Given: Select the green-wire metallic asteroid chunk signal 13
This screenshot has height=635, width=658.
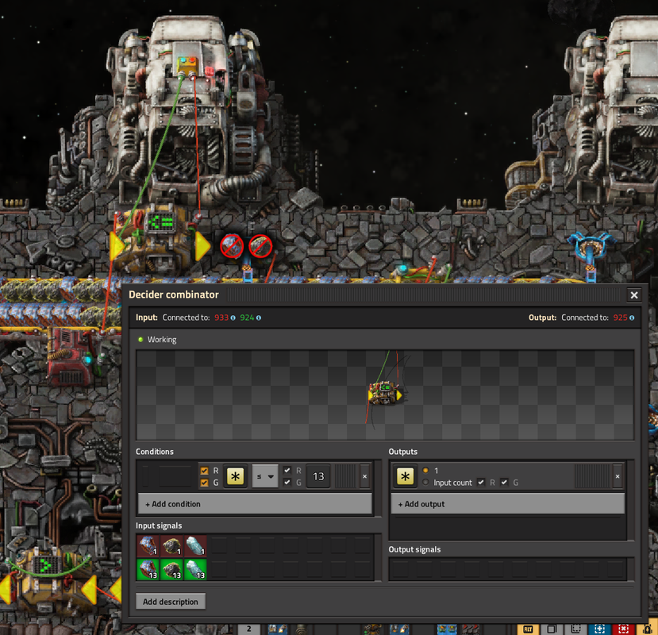Looking at the screenshot, I should [148, 569].
